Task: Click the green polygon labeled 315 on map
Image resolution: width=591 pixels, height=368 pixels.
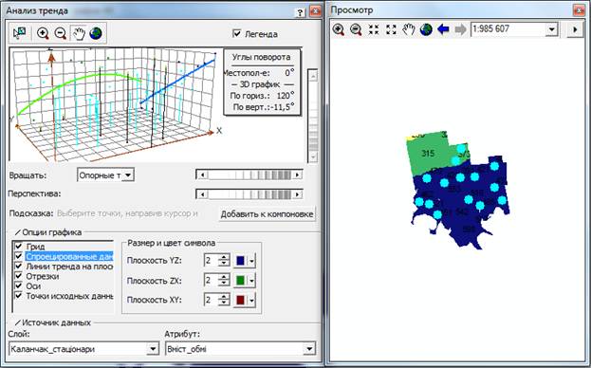Action: [428, 154]
